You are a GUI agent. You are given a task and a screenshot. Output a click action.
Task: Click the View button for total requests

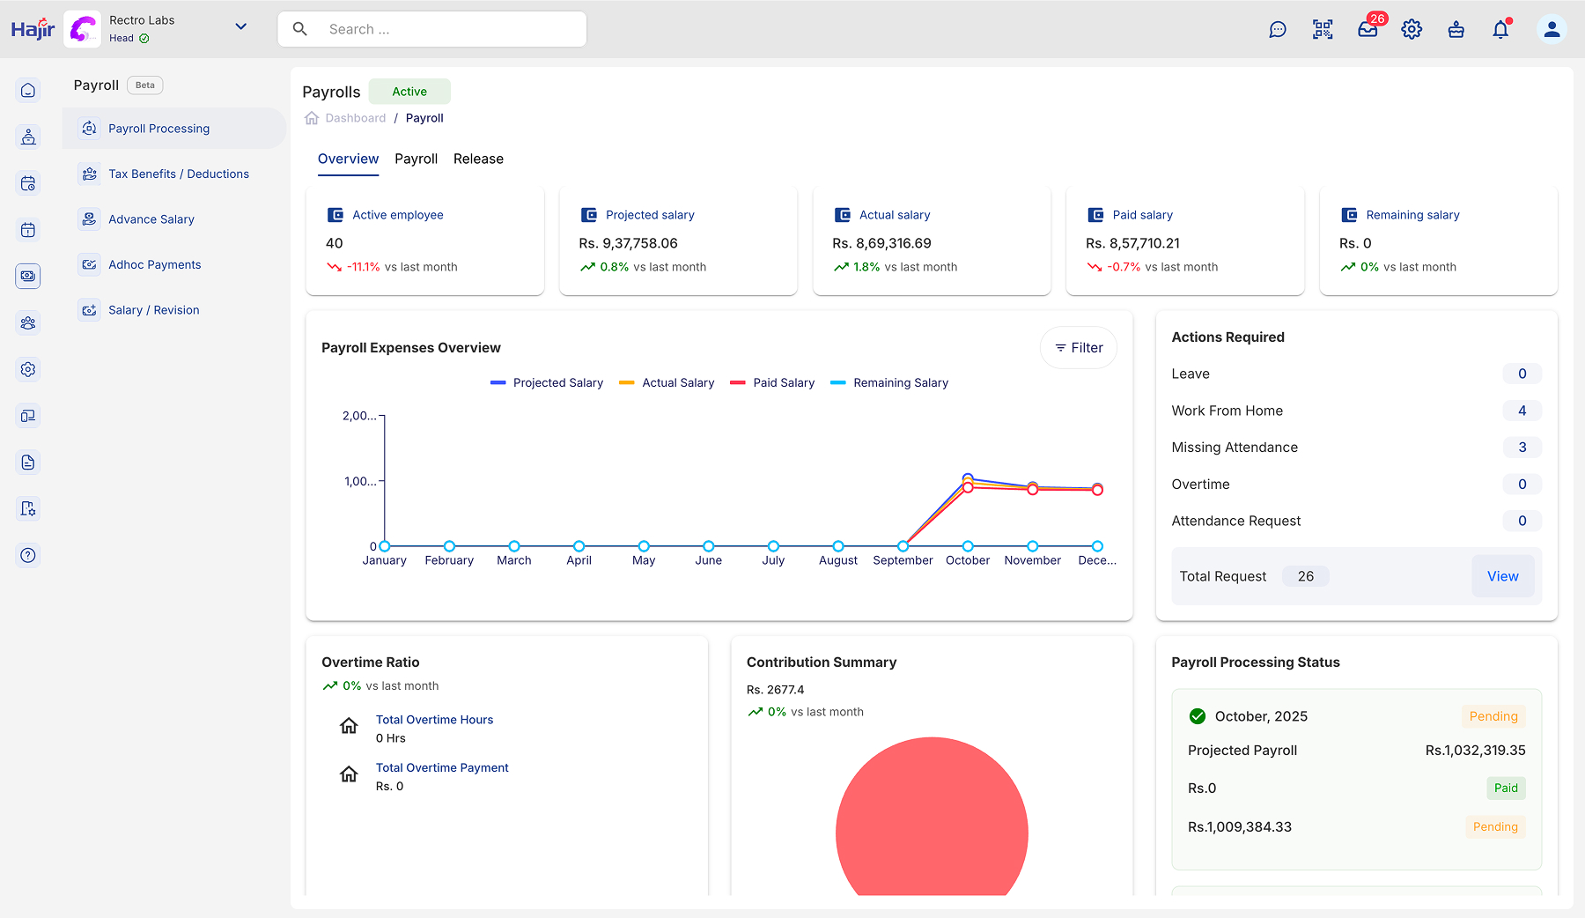[x=1502, y=576]
